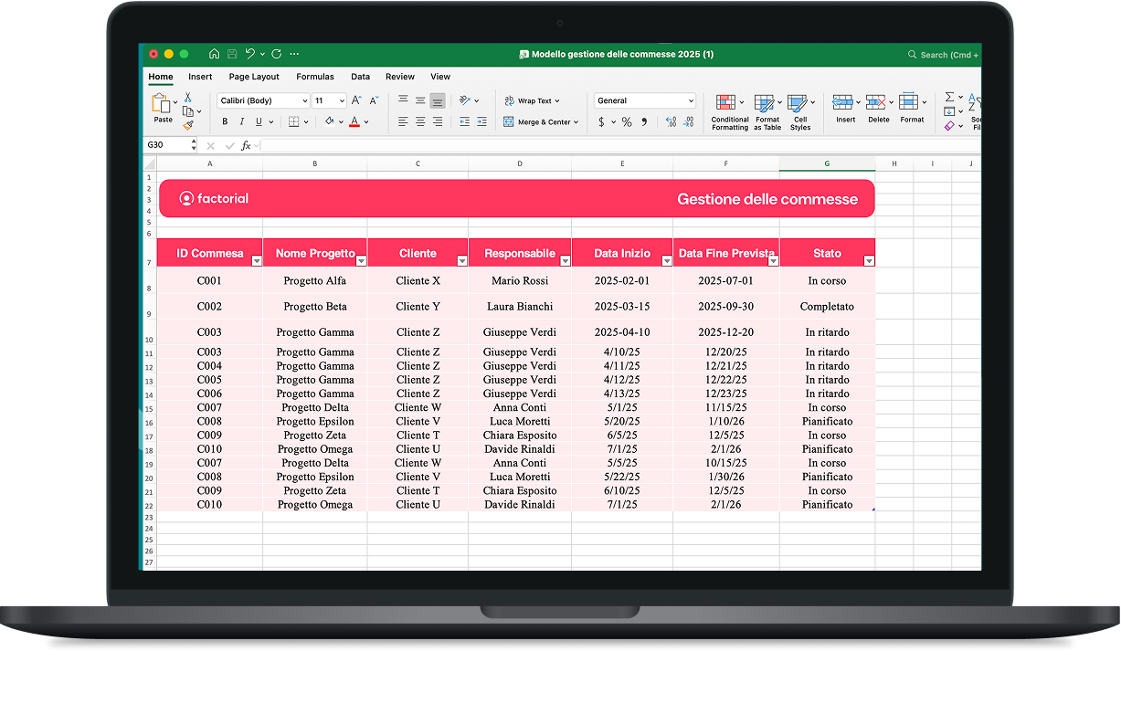The width and height of the screenshot is (1121, 714).
Task: Click the Merge & Center button
Action: tap(542, 121)
